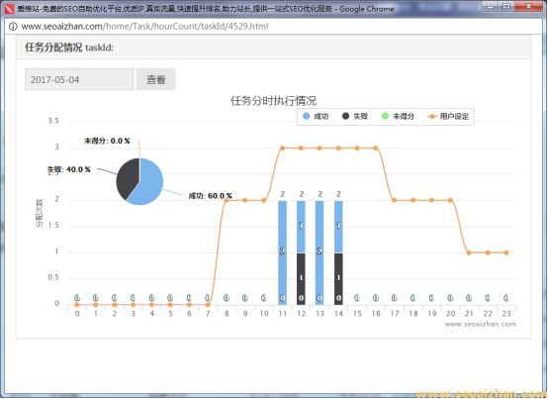This screenshot has width=548, height=399.
Task: Click the 查看 button
Action: (x=156, y=79)
